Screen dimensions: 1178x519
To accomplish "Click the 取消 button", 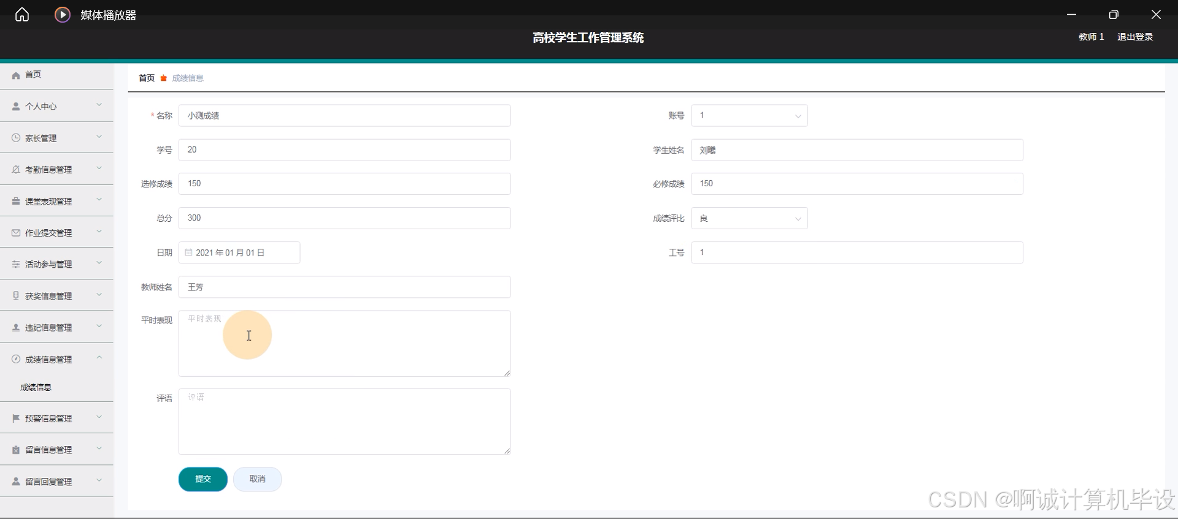I will 258,479.
